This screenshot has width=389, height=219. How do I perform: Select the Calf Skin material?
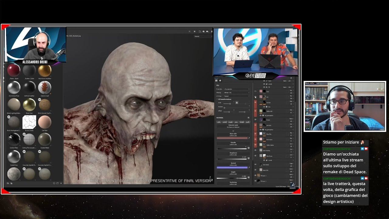click(x=45, y=122)
